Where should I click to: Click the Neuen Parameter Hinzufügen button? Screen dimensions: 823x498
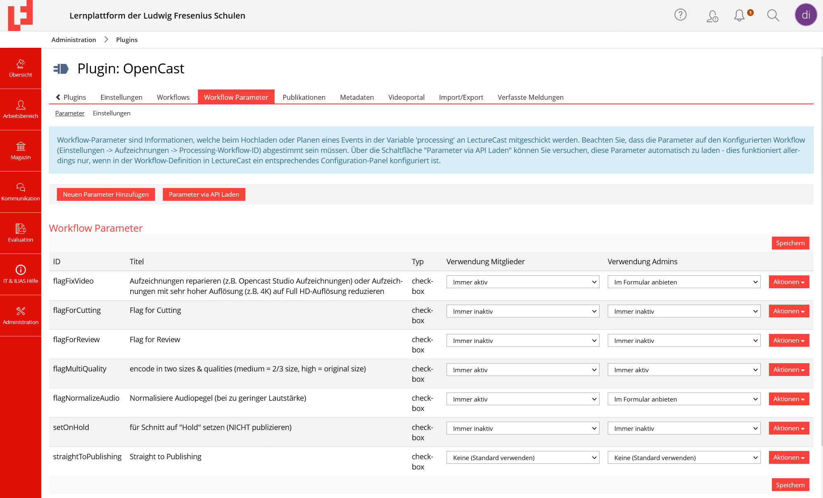pos(106,194)
